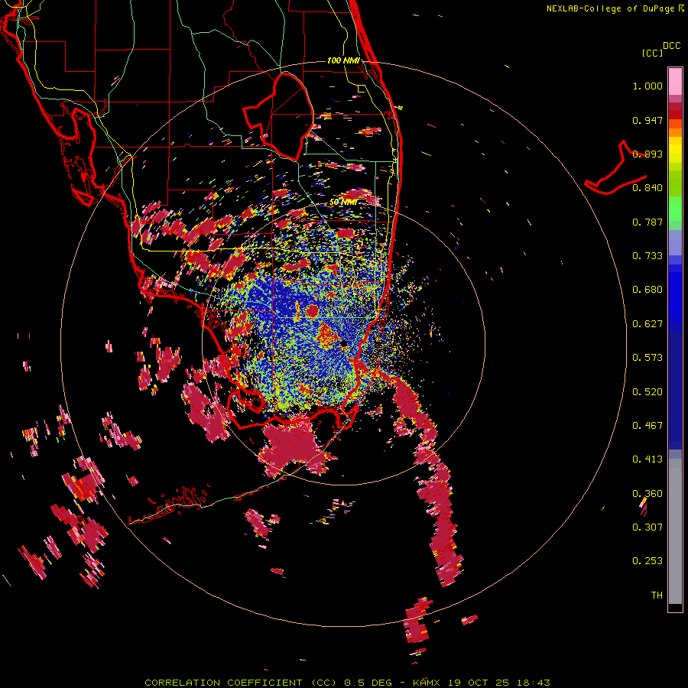Viewport: 688px width, 688px height.
Task: Click the 0.573 legend value
Action: coord(647,358)
